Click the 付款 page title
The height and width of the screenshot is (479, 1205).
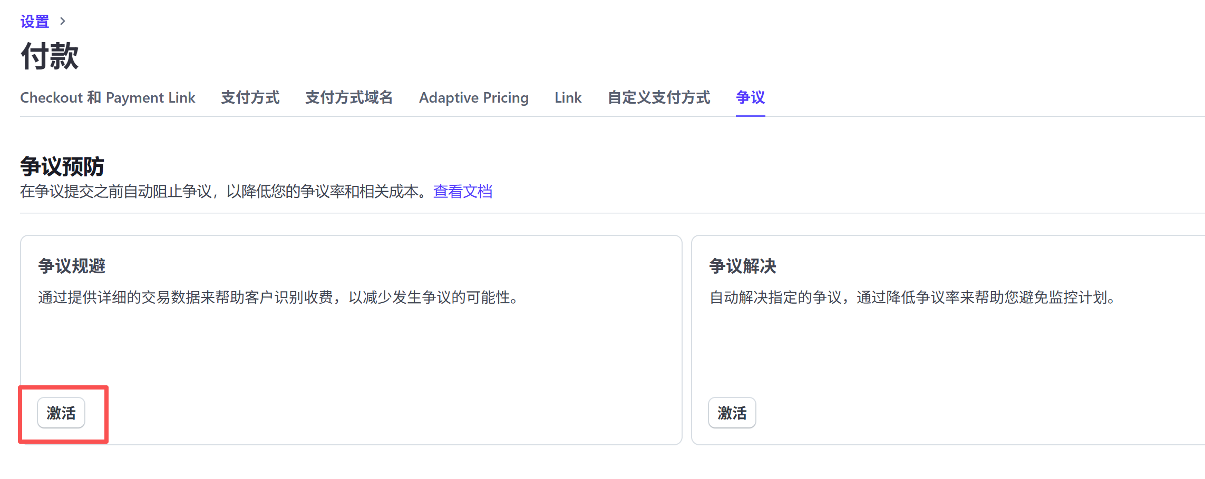click(x=50, y=56)
